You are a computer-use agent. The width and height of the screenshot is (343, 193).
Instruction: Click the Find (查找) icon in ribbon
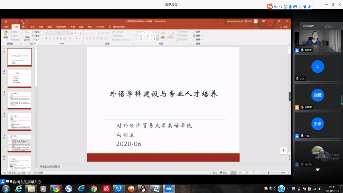(198, 32)
